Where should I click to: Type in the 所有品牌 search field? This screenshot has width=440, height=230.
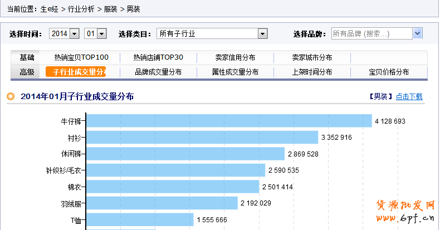pos(371,34)
